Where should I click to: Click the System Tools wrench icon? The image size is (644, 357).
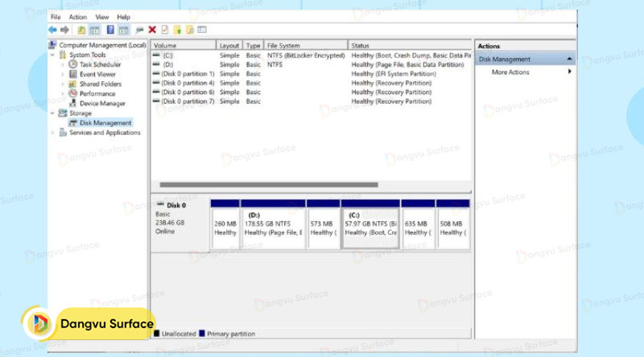point(63,55)
